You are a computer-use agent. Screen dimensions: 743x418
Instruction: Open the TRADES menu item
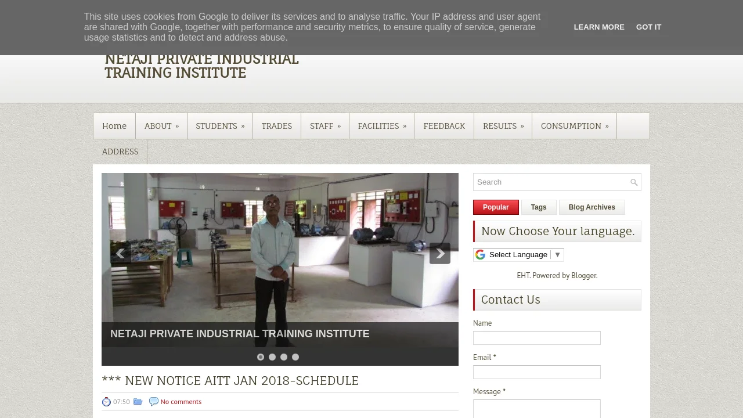276,126
